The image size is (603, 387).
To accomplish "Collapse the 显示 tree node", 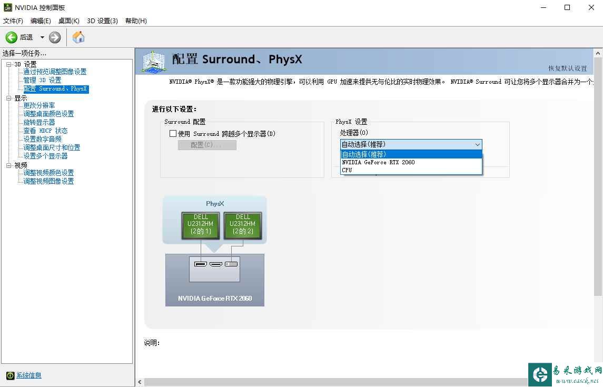I will pos(8,98).
